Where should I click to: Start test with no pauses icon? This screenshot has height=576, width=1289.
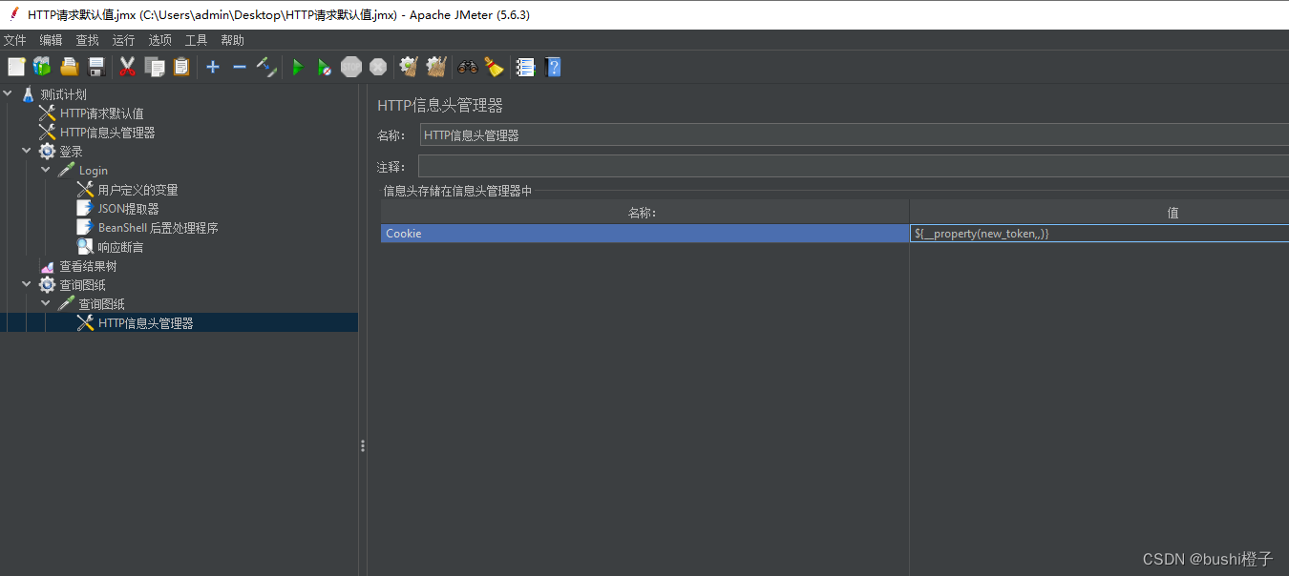(x=325, y=67)
